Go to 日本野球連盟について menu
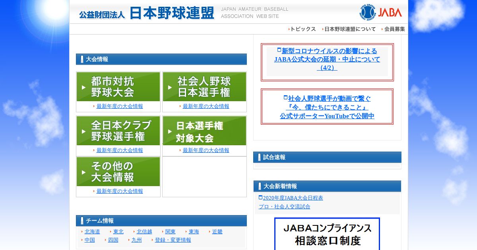 tap(350, 29)
